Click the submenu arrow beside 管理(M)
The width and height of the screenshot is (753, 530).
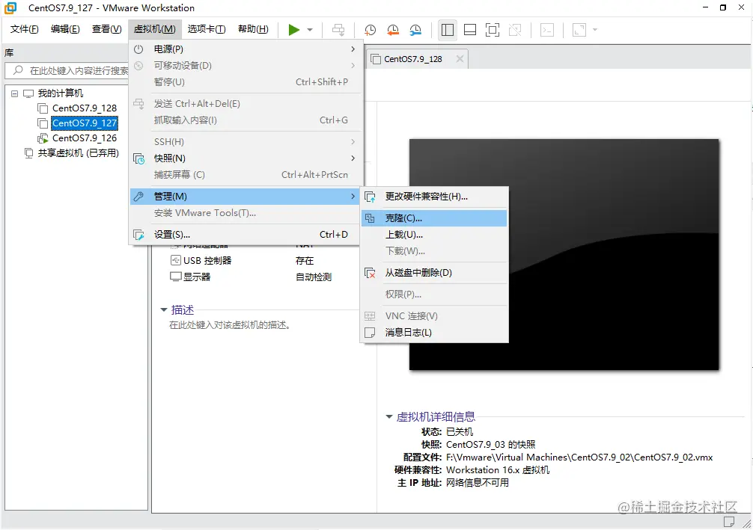[x=353, y=196]
